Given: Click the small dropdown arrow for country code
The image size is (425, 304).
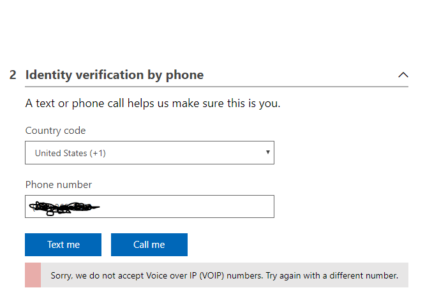Looking at the screenshot, I should click(268, 152).
